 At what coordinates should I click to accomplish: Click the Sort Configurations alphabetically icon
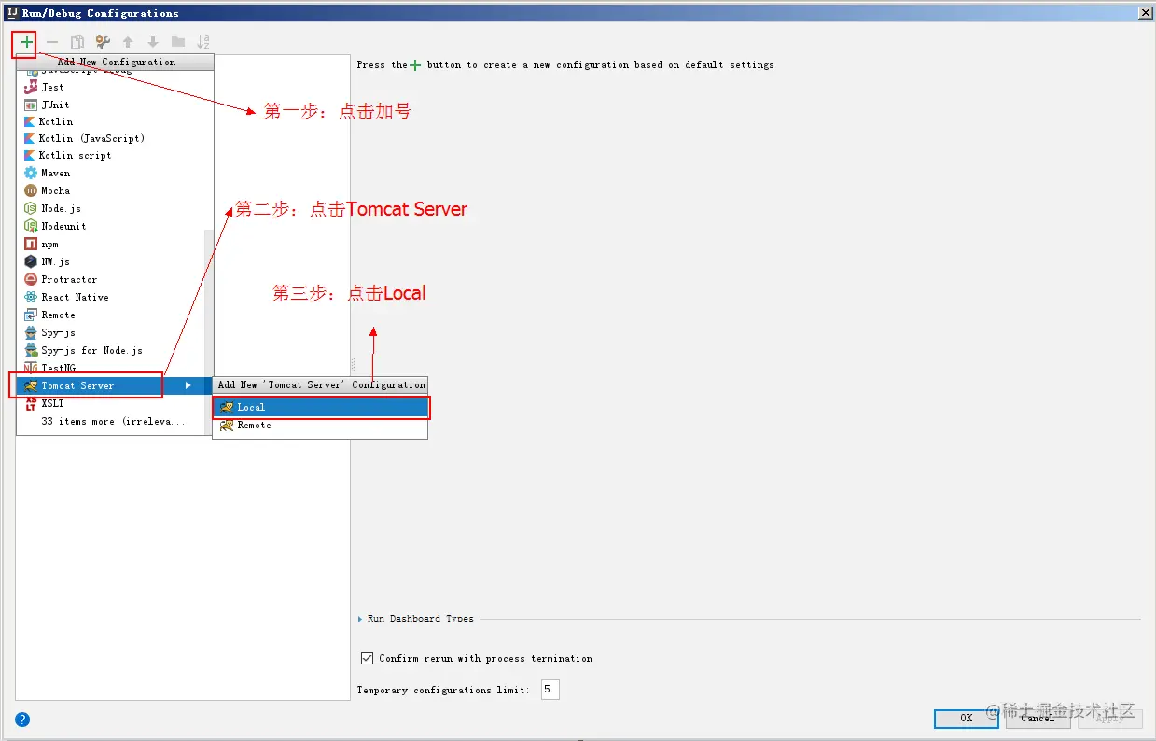[203, 42]
